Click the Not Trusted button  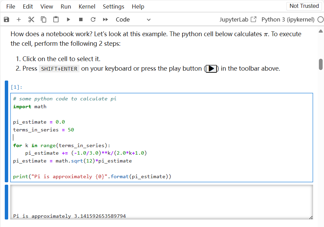(x=304, y=6)
